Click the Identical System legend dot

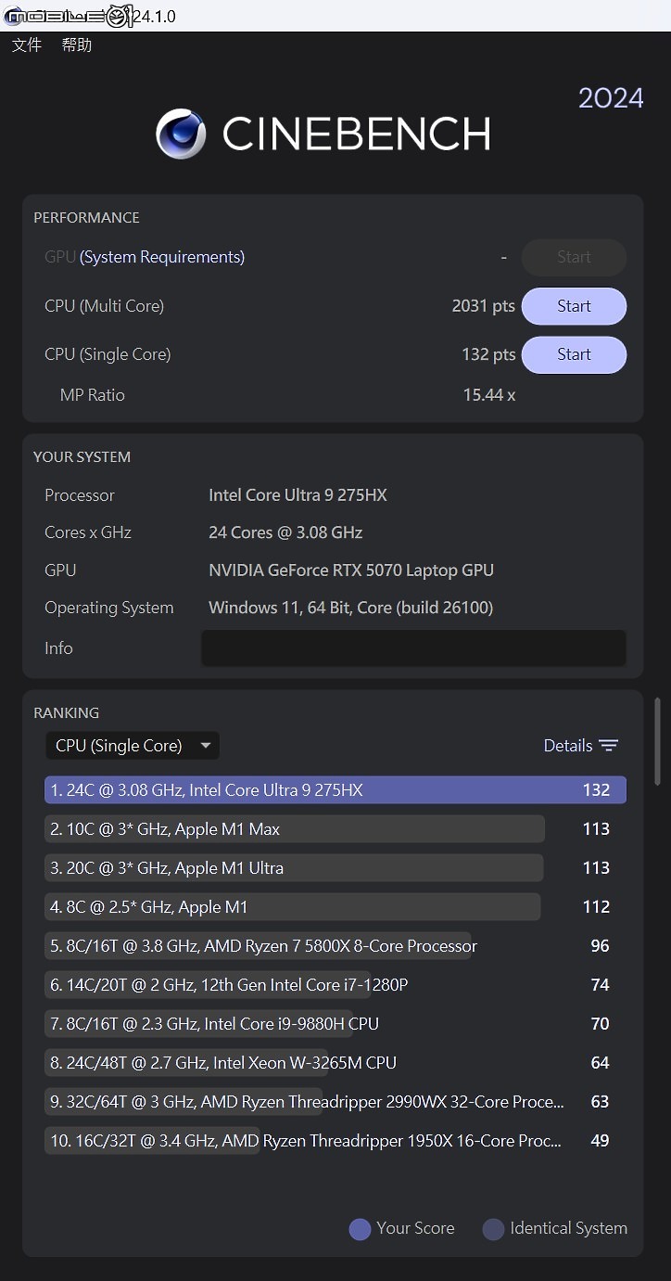[x=493, y=1229]
